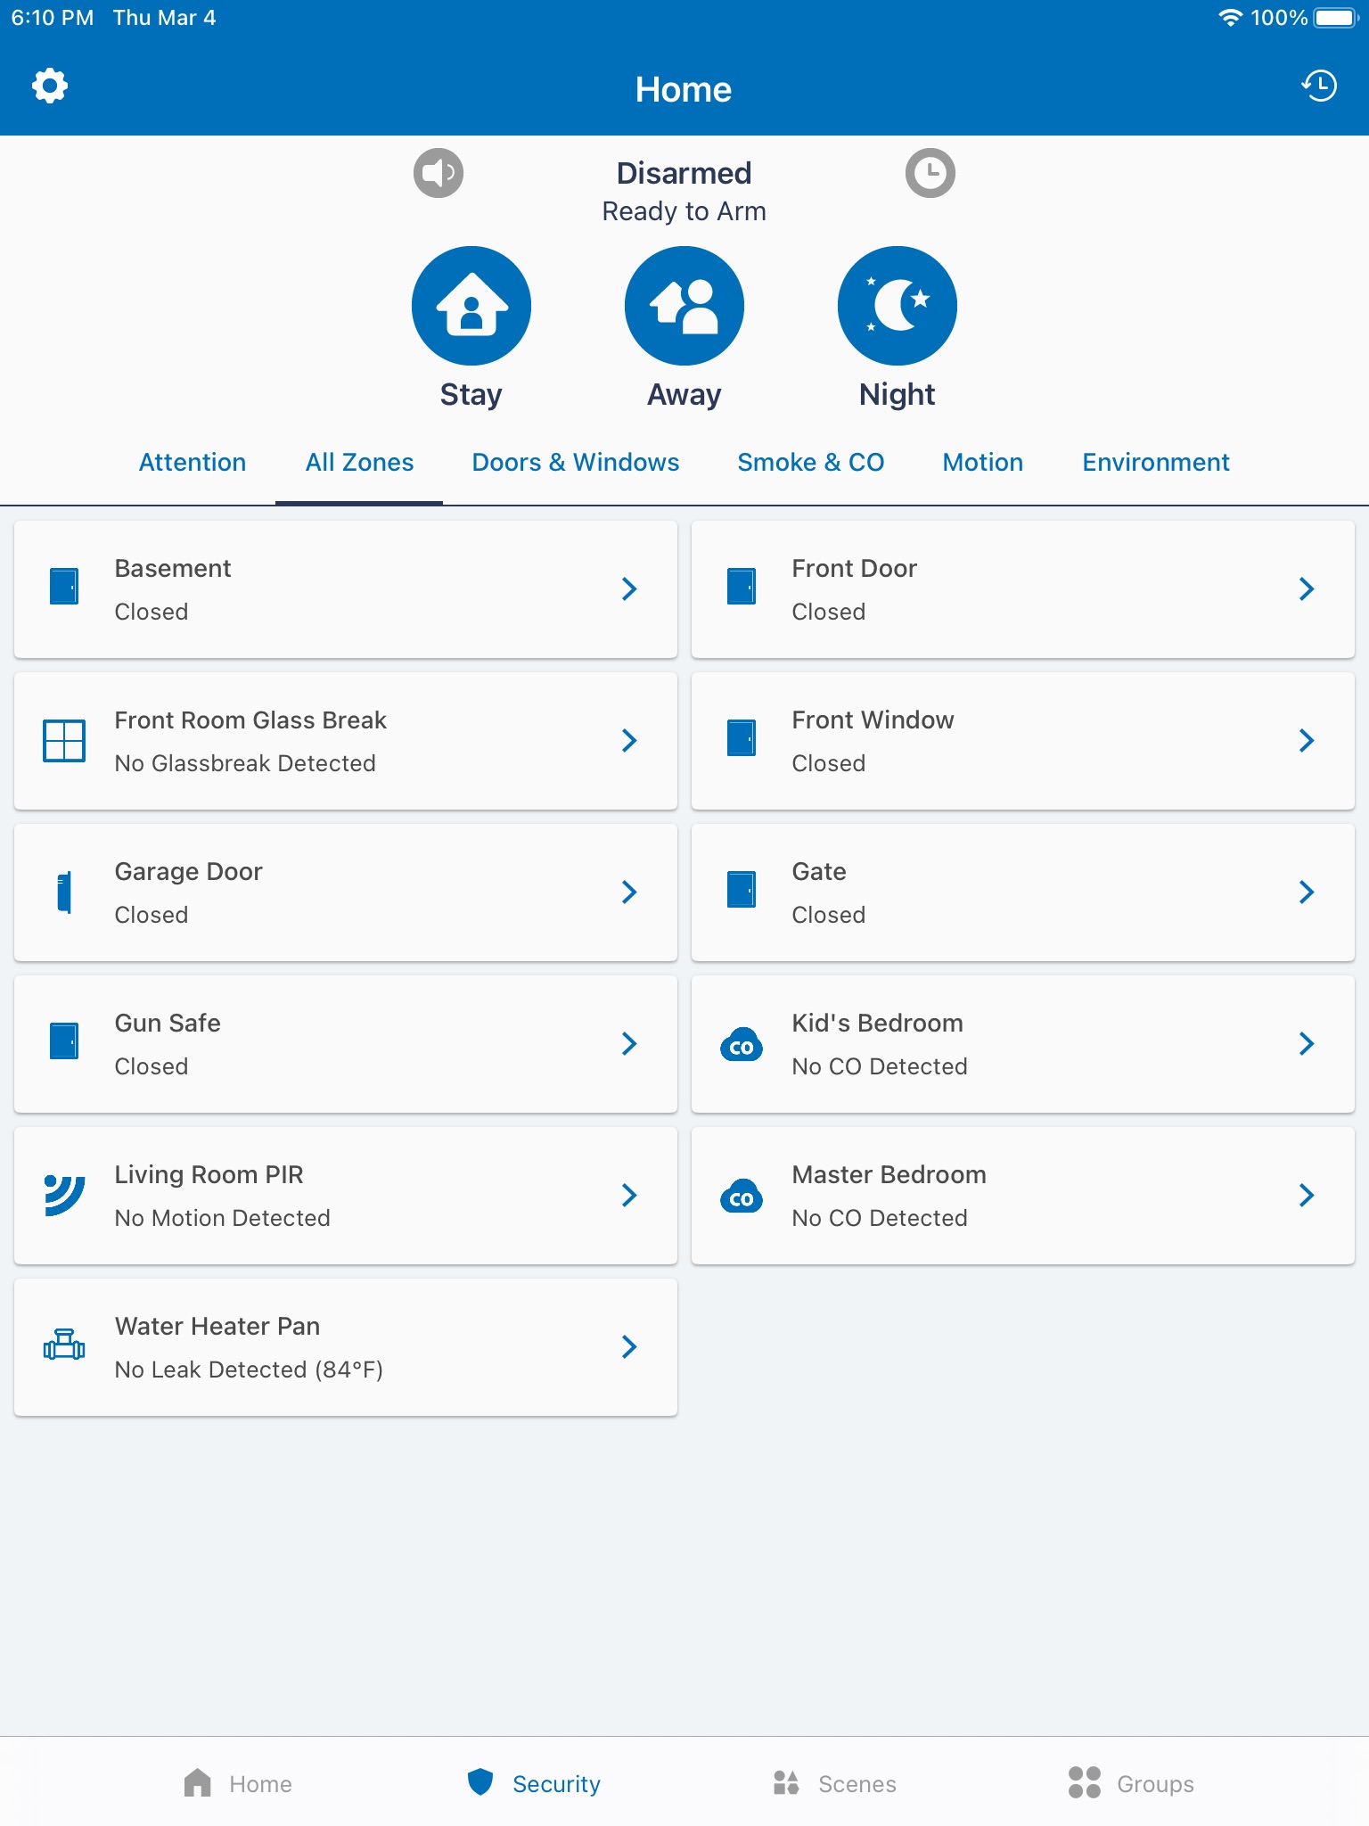
Task: Tap the Scenes shapes icon
Action: (x=786, y=1783)
